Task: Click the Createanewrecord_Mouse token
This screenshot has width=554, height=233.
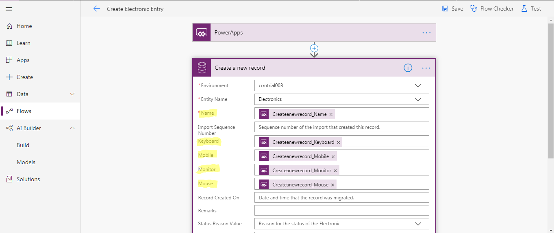Action: 298,185
